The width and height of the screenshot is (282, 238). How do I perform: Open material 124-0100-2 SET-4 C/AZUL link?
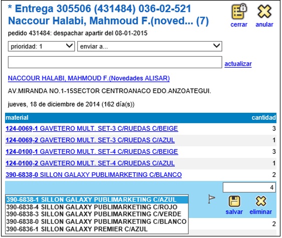click(x=90, y=163)
